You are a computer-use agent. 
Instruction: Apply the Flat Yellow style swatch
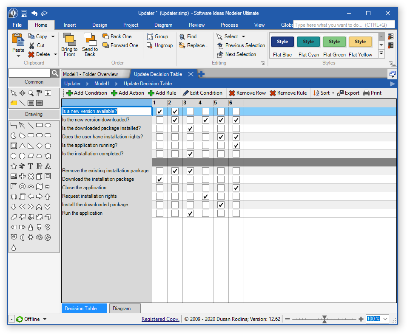[x=360, y=42]
